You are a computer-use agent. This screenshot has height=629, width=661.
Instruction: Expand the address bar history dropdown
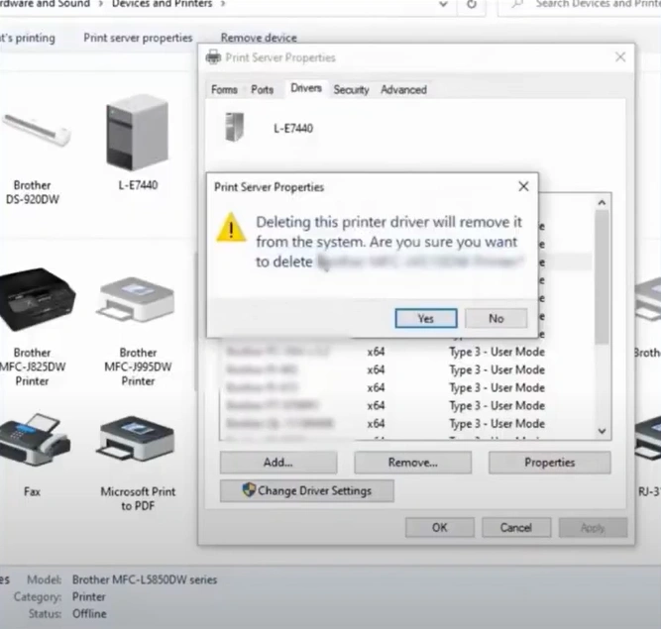441,5
